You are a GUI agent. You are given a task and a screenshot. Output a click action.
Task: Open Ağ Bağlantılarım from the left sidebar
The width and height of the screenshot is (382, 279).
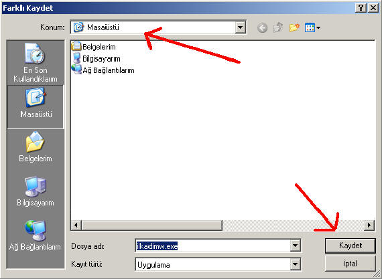coord(36,236)
